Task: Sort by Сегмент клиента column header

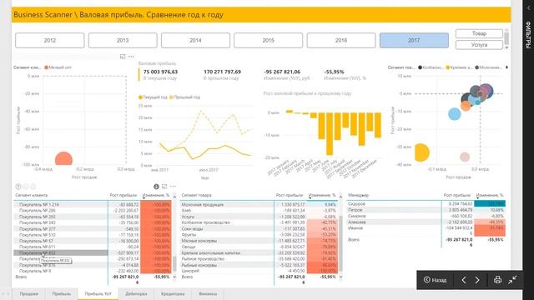Action: [x=32, y=195]
